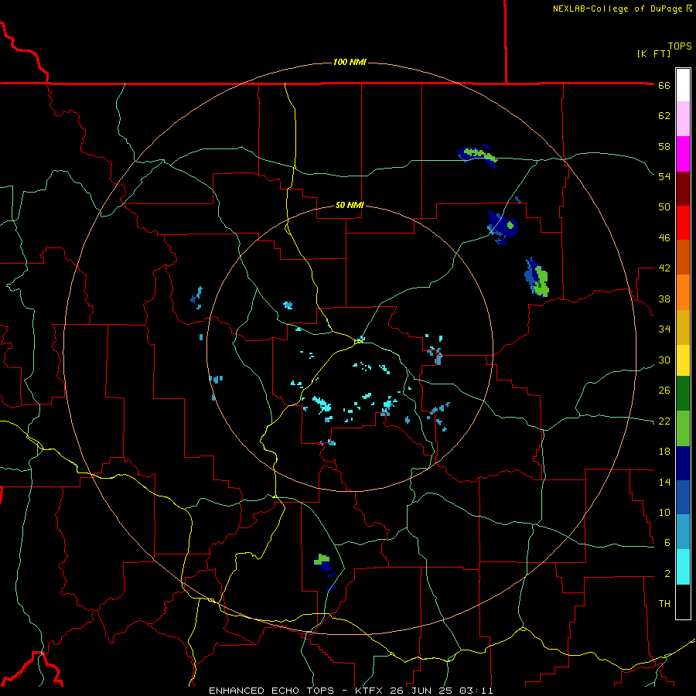
Task: Click the TOPS legend title
Action: (680, 46)
